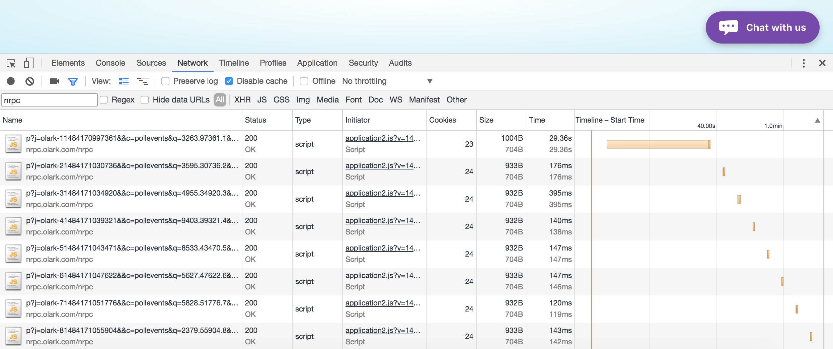Stop recording the network log
The image size is (833, 349).
[x=11, y=81]
